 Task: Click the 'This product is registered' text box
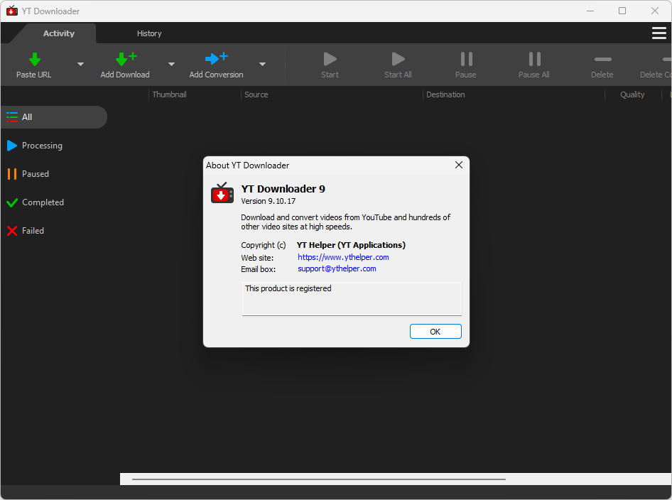(x=352, y=298)
